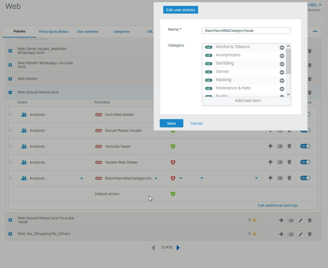Image resolution: width=328 pixels, height=268 pixels.
Task: Remove Alcohol & Tobacco from categories
Action: coord(282,47)
